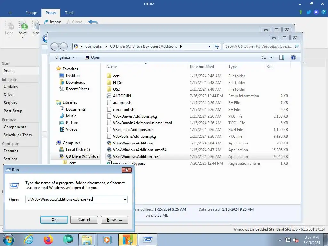Select Downloads in the Favorites tree
The width and height of the screenshot is (328, 246).
click(x=75, y=82)
